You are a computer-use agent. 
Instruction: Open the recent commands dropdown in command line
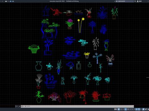[22, 106]
